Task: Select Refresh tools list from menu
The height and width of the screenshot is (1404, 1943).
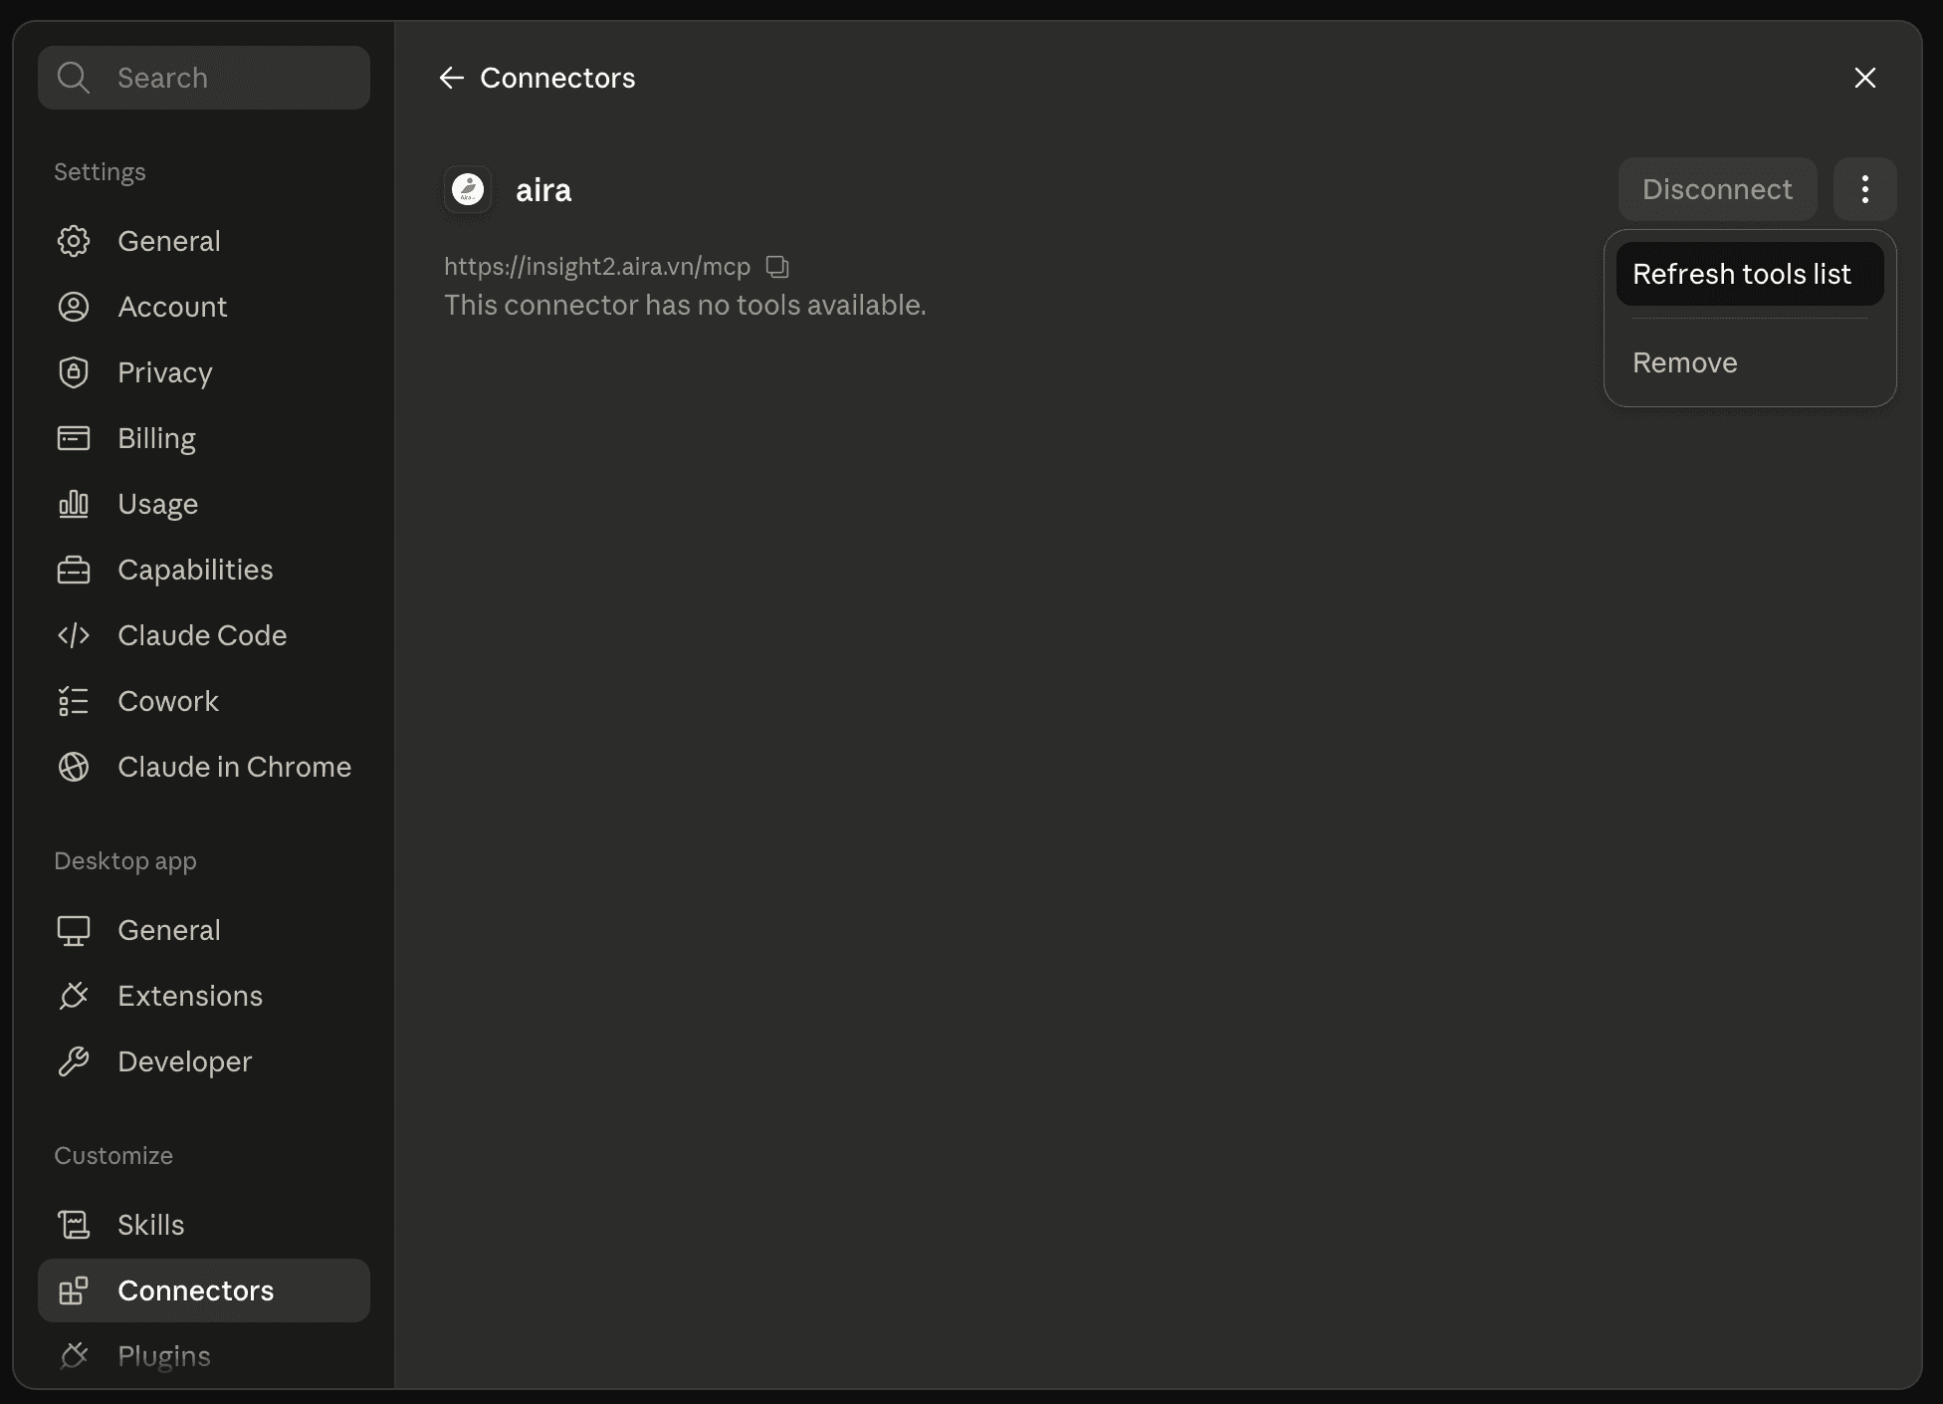Action: click(x=1750, y=274)
